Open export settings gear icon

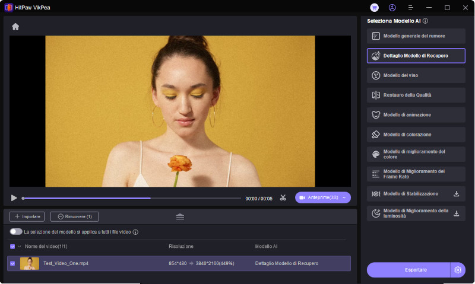pos(458,270)
